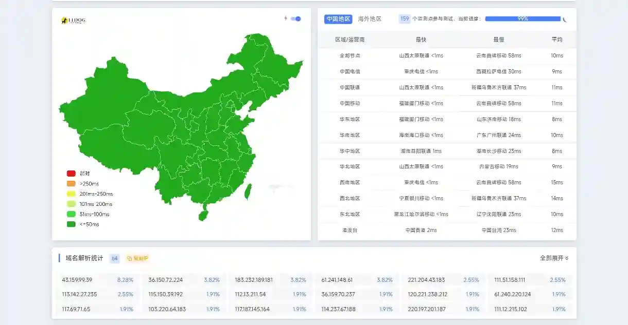Select the 华南地区 row label

[x=350, y=135]
